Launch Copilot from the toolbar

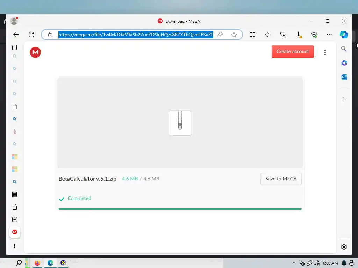(344, 35)
